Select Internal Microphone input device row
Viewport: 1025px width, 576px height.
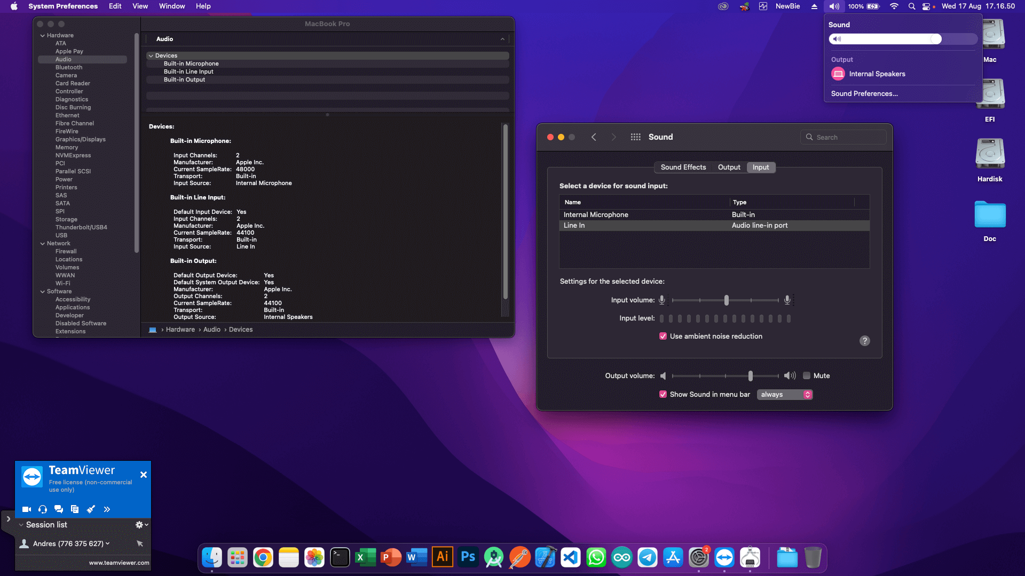coord(714,214)
